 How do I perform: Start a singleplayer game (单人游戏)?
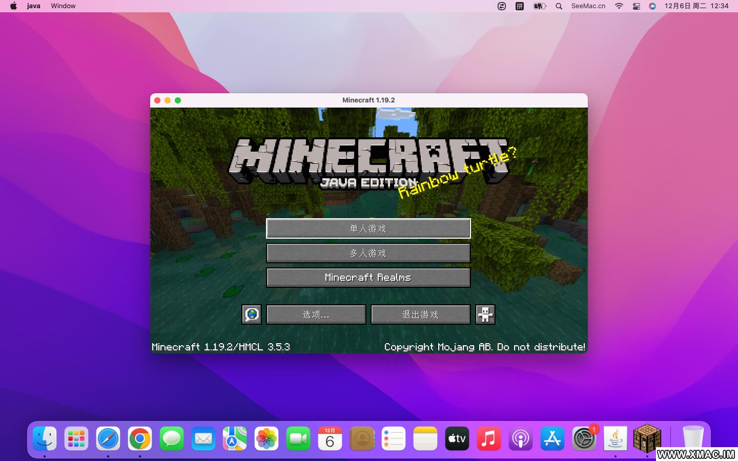tap(368, 228)
